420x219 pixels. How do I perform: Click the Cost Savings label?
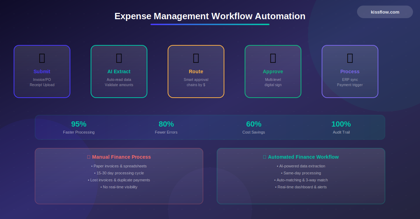(254, 132)
